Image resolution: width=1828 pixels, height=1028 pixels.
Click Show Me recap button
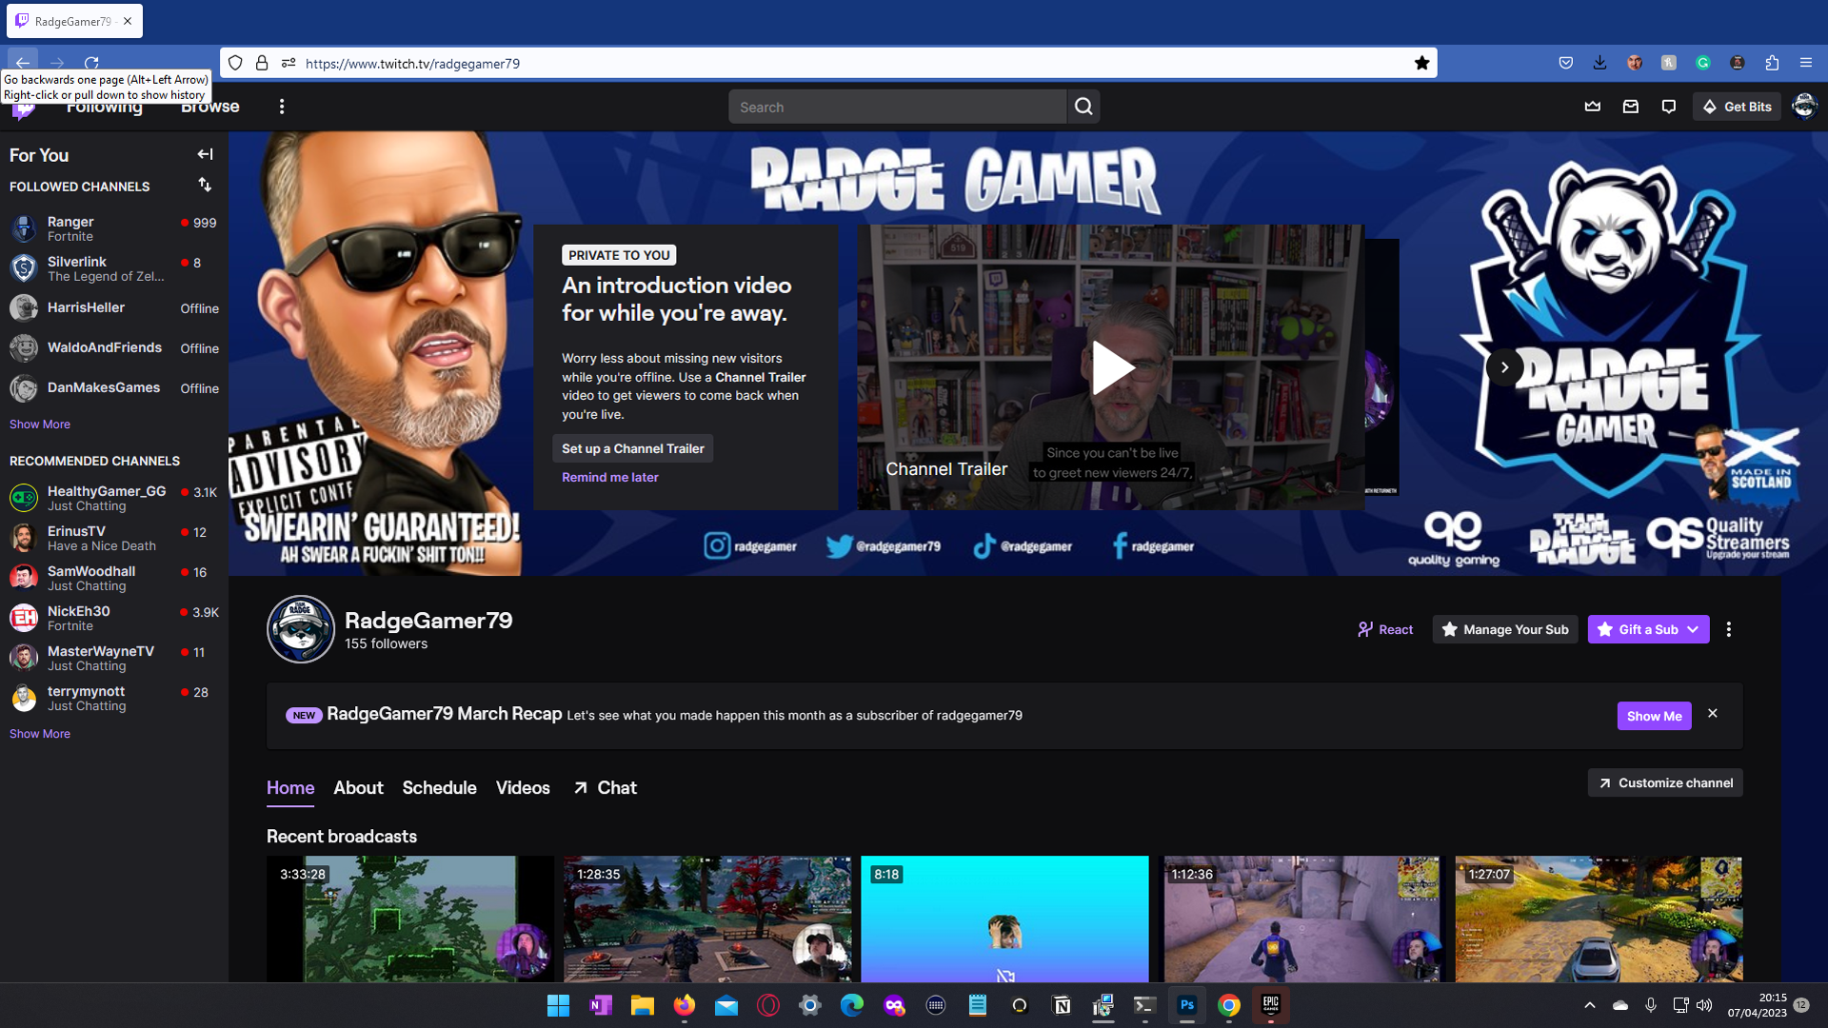point(1654,716)
